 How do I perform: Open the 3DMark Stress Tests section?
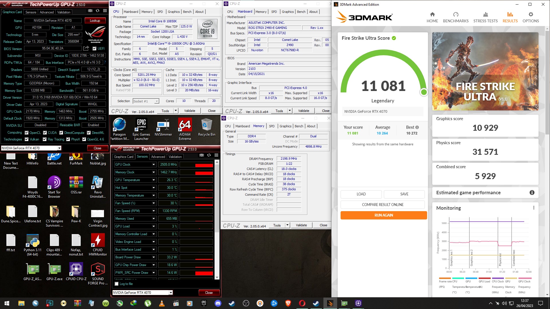point(486,17)
